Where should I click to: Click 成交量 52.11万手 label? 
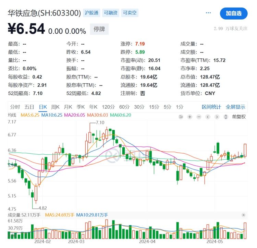24,215
